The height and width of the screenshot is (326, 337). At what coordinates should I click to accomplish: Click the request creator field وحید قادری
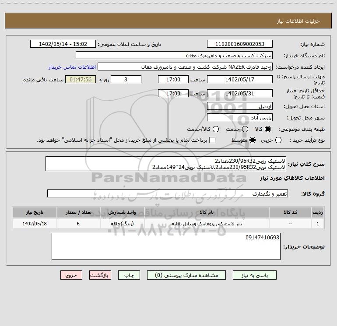(185, 67)
